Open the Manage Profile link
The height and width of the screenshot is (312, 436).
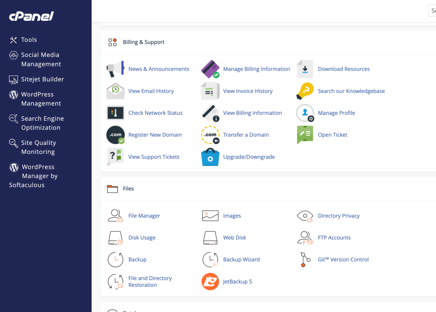pos(336,113)
